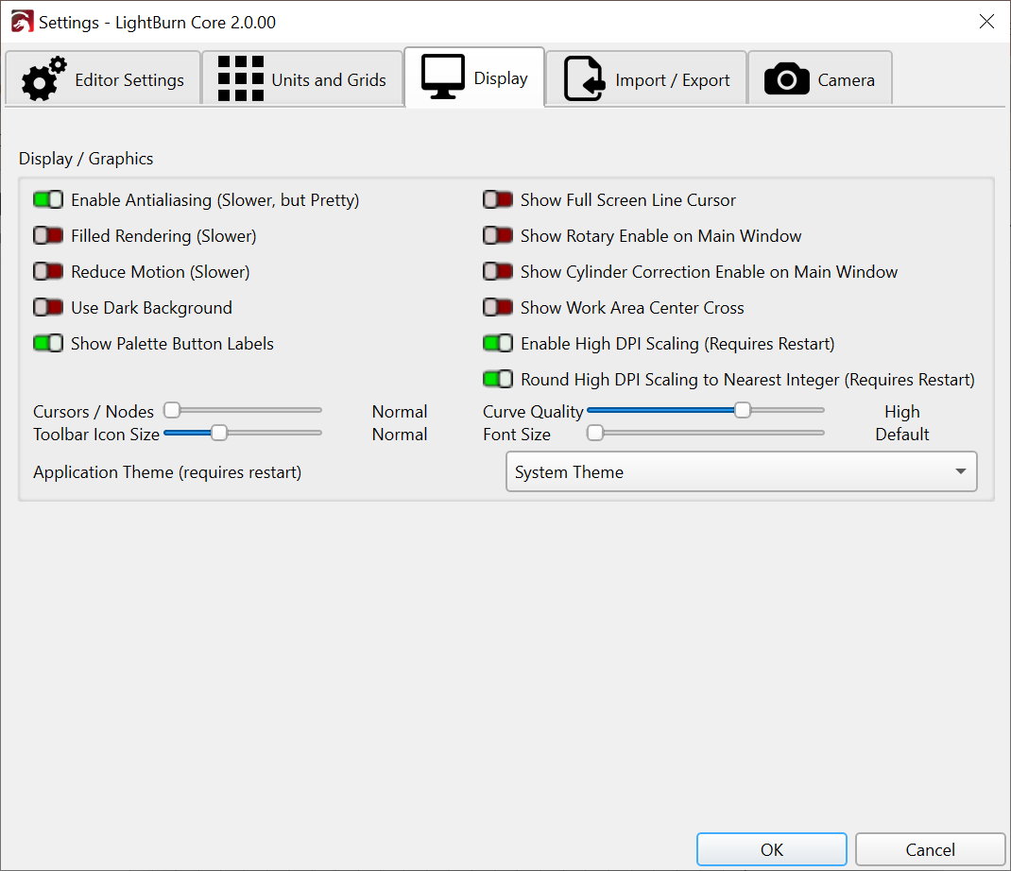Click the Toolbar Icon Size slider handle
Image resolution: width=1011 pixels, height=871 pixels.
[x=219, y=433]
